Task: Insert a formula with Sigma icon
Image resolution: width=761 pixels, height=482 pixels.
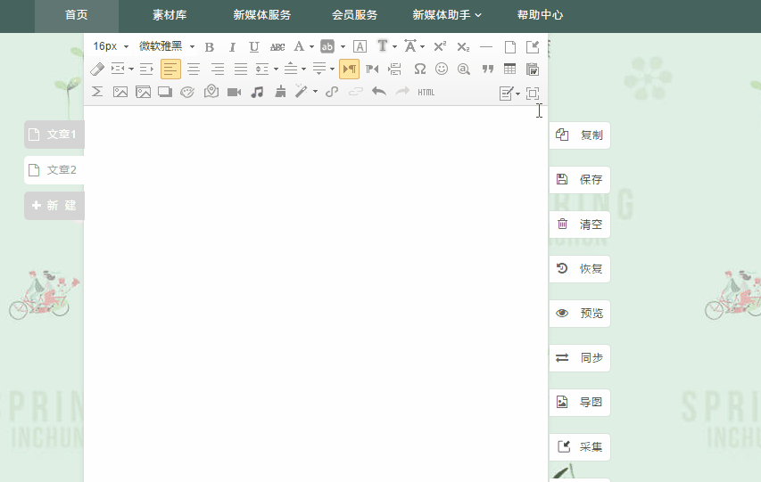Action: click(97, 92)
